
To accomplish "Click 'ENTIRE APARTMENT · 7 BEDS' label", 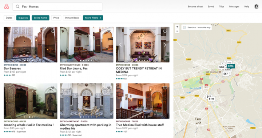I will [x=74, y=122].
